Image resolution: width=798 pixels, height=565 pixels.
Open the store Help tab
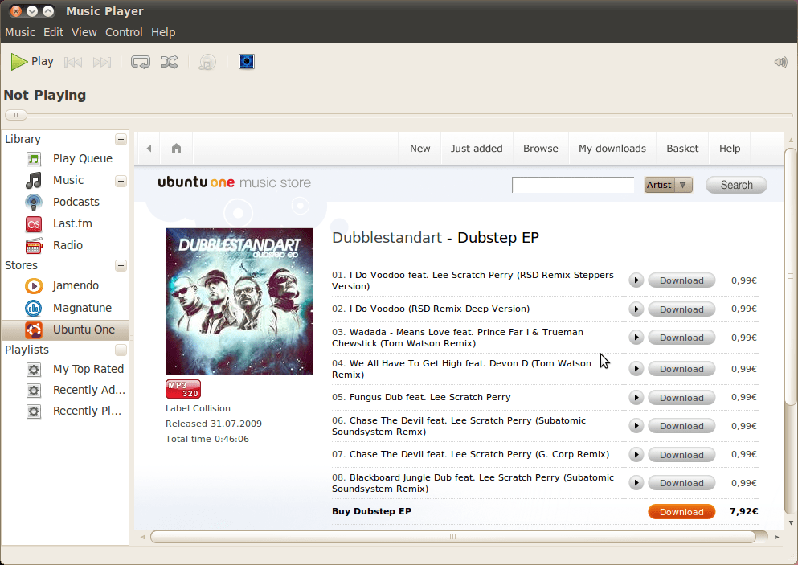(730, 149)
